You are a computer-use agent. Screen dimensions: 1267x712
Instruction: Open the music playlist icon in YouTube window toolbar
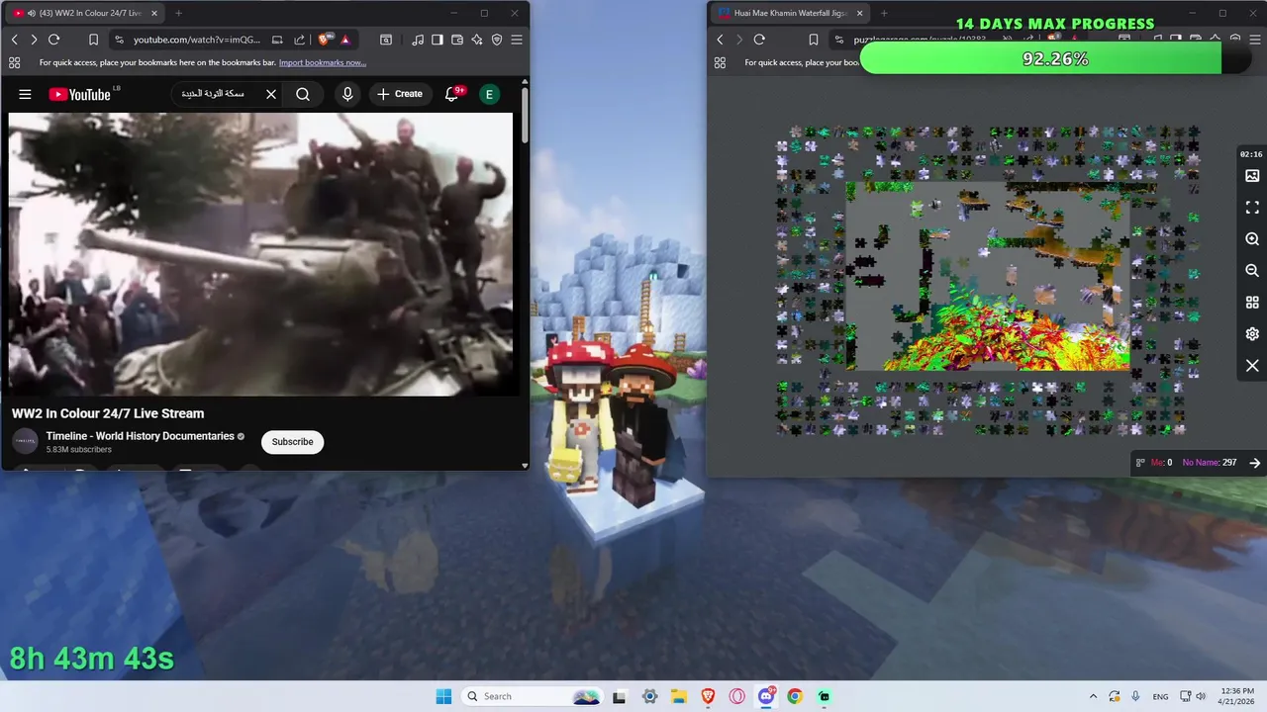pos(418,40)
